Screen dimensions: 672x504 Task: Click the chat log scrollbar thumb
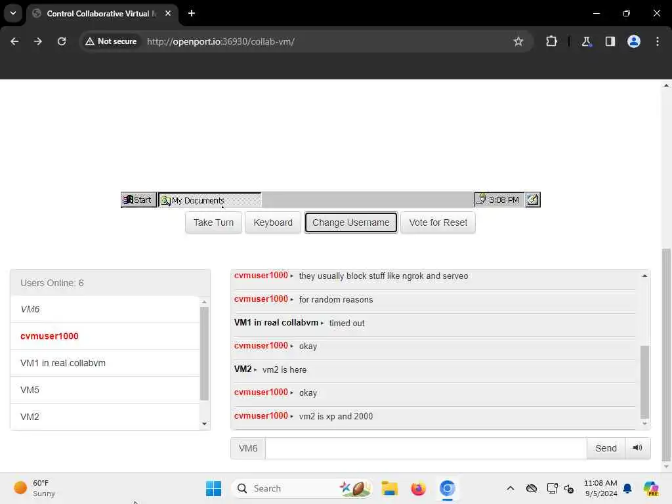point(644,382)
